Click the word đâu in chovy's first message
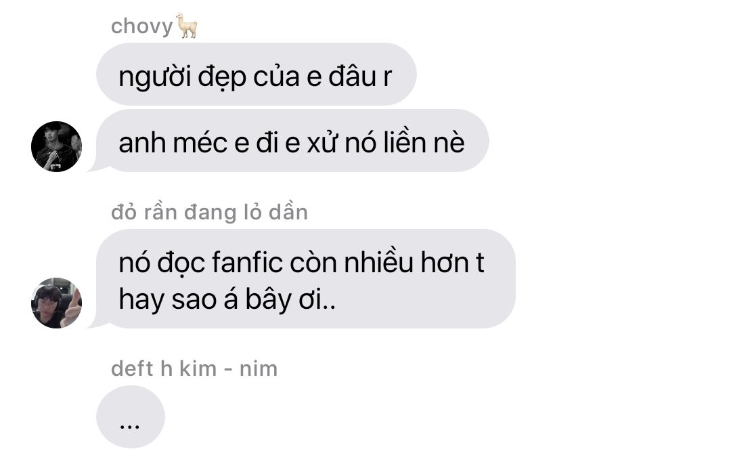This screenshot has height=449, width=731. point(352,77)
